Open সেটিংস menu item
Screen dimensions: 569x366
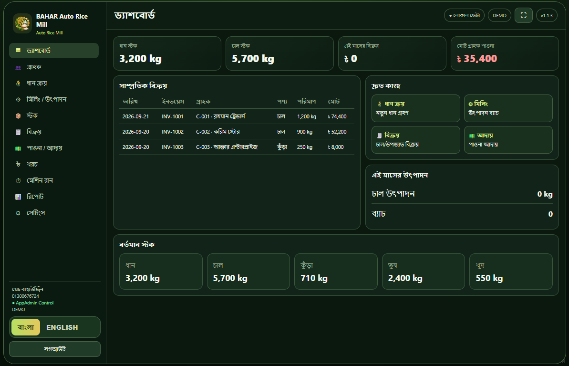(54, 213)
